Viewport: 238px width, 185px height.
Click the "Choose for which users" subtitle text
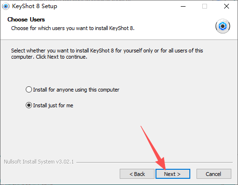(72, 28)
